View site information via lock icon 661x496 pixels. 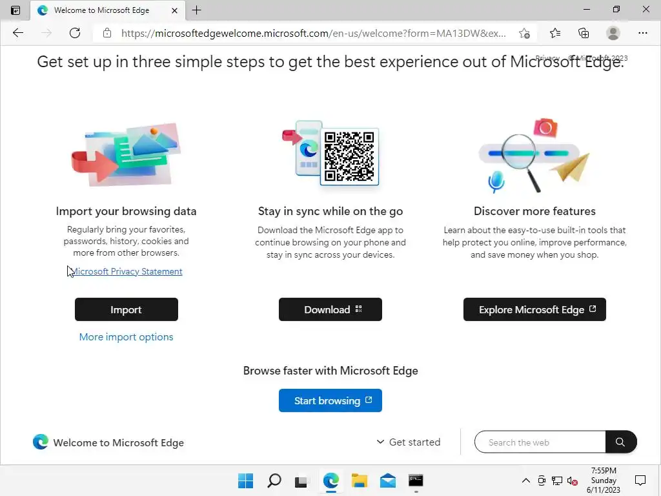pos(107,33)
